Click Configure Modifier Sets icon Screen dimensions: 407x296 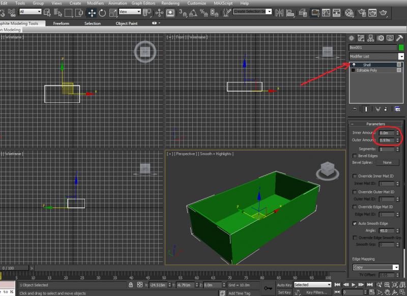click(397, 108)
